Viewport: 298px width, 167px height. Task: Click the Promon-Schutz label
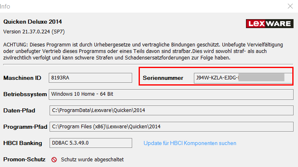click(x=24, y=159)
